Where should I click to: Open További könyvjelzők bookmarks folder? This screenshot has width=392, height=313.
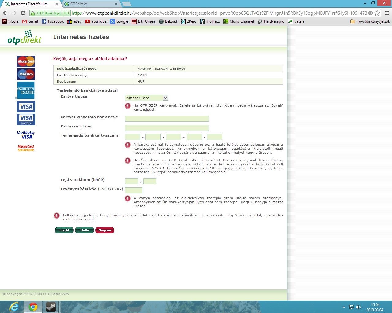click(370, 21)
